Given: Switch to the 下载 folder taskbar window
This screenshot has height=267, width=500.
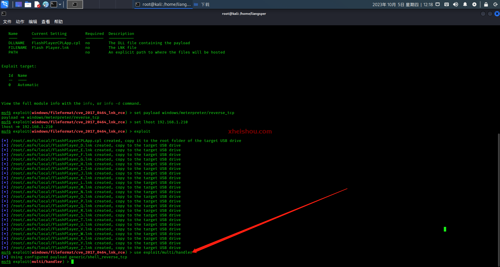Looking at the screenshot, I should (x=202, y=4).
